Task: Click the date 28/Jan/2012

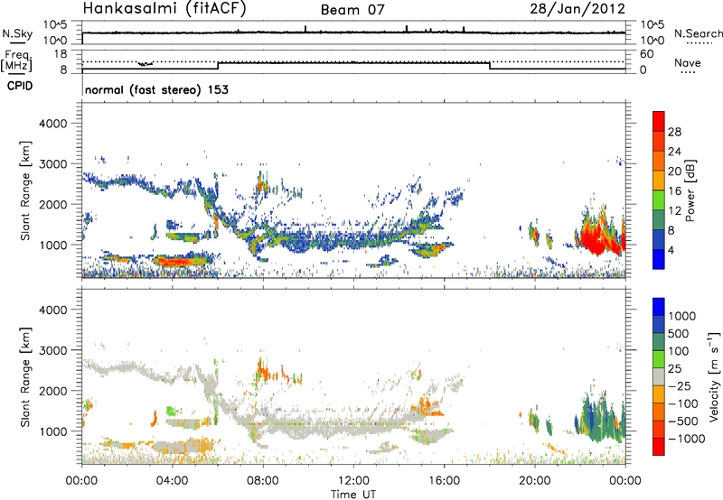Action: [577, 9]
